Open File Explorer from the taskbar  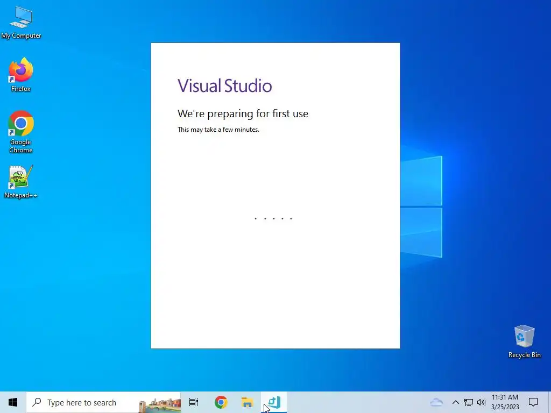coord(248,402)
